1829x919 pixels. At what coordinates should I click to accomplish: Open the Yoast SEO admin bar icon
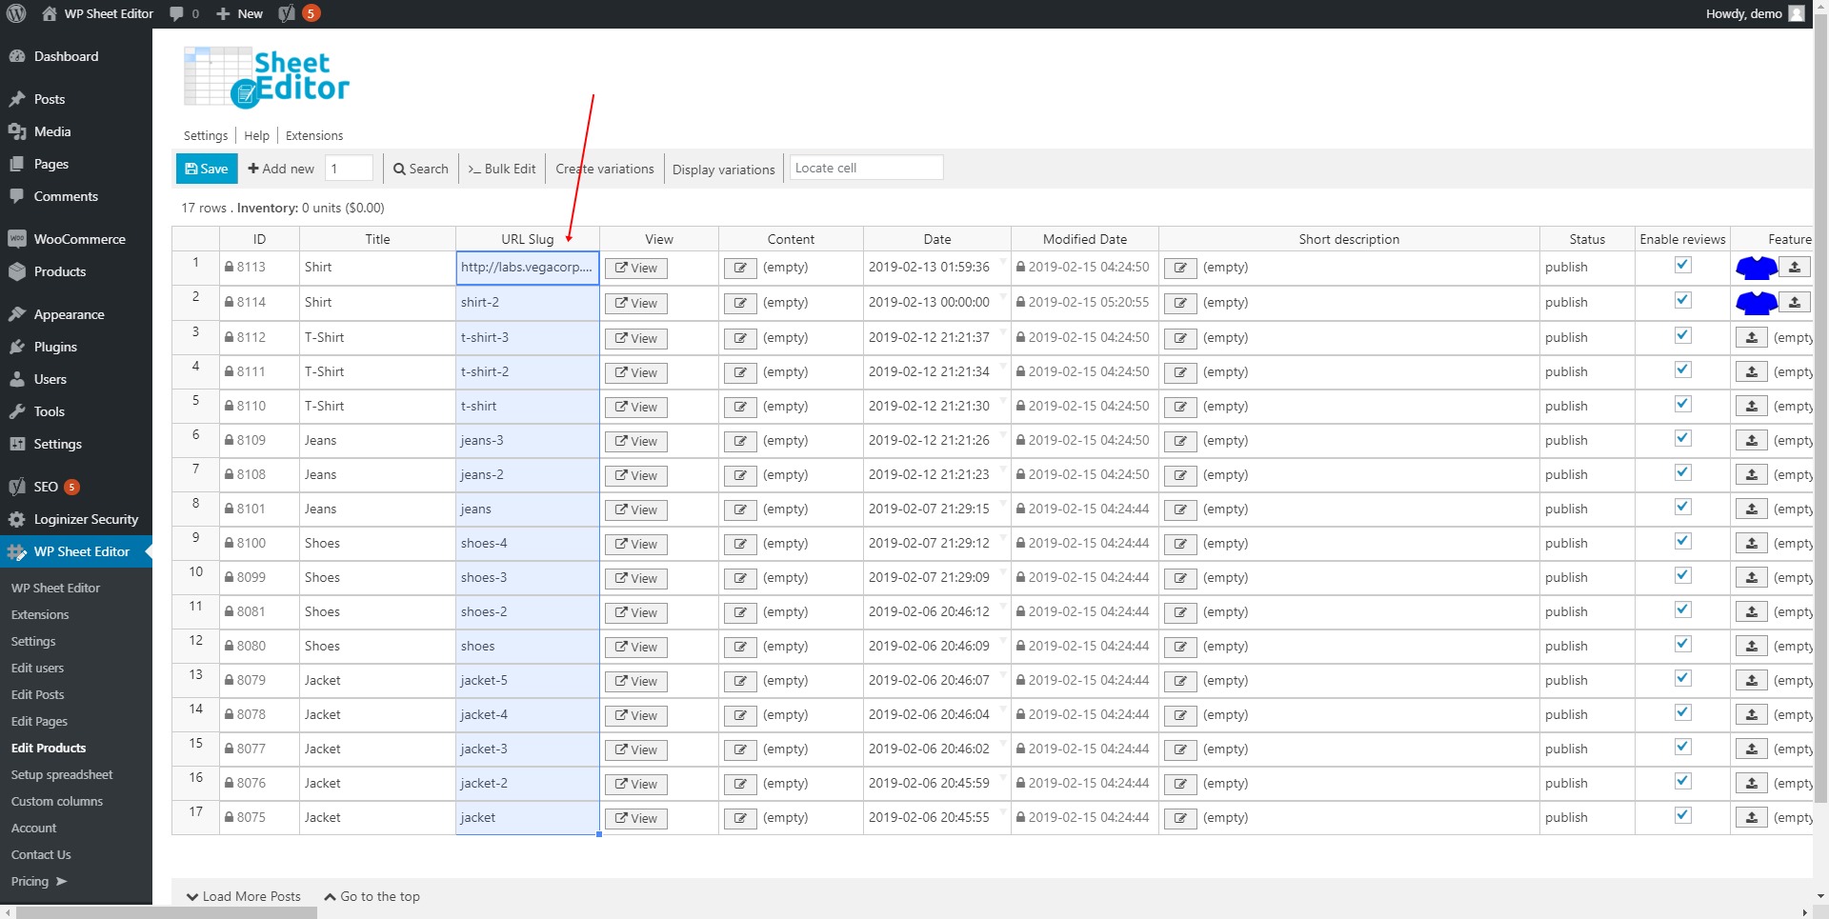[x=287, y=13]
